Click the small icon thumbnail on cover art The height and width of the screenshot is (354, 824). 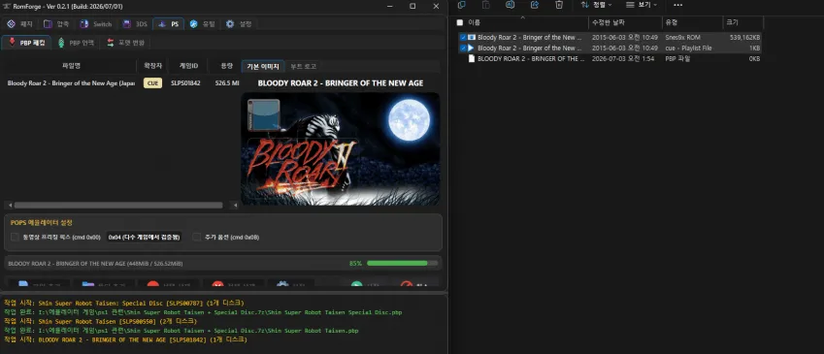point(264,114)
